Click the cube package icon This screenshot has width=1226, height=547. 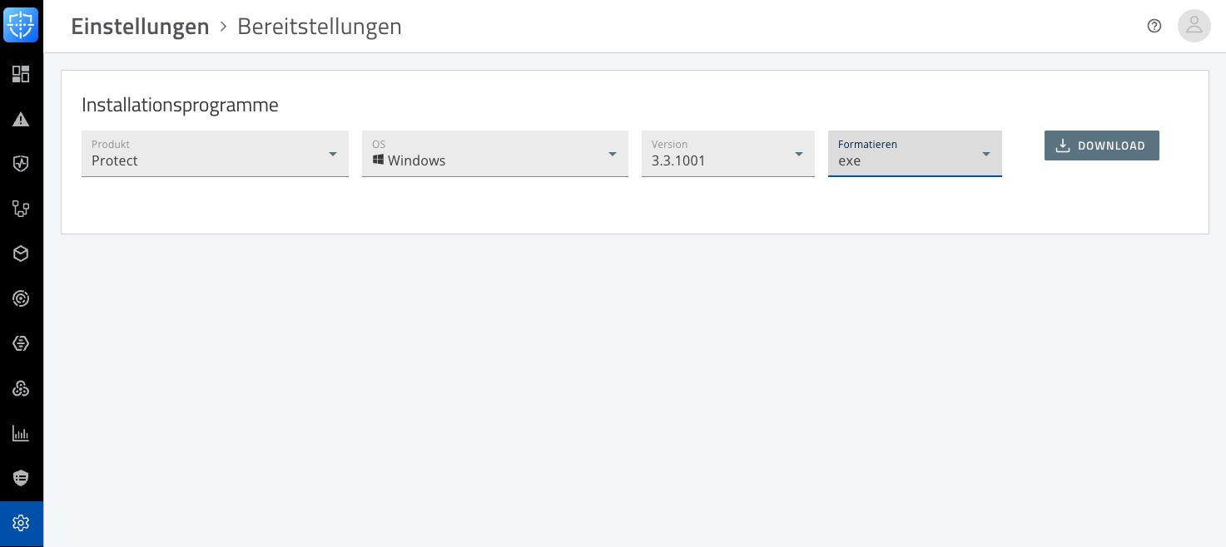tap(21, 254)
